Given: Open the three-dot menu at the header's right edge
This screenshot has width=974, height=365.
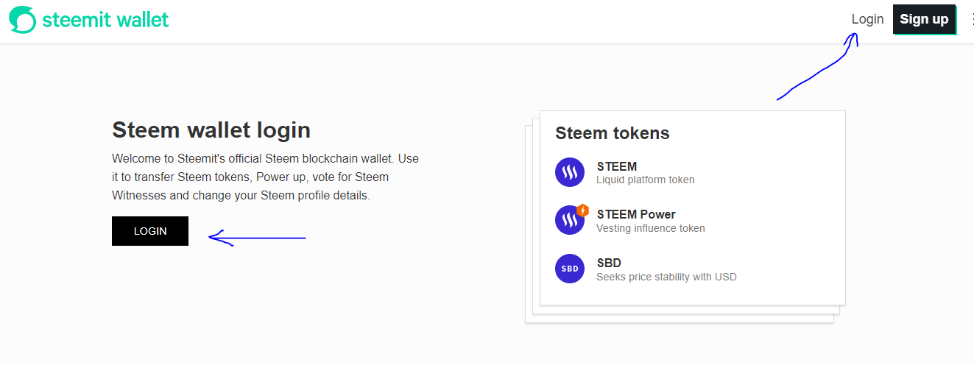Looking at the screenshot, I should pyautogui.click(x=971, y=20).
